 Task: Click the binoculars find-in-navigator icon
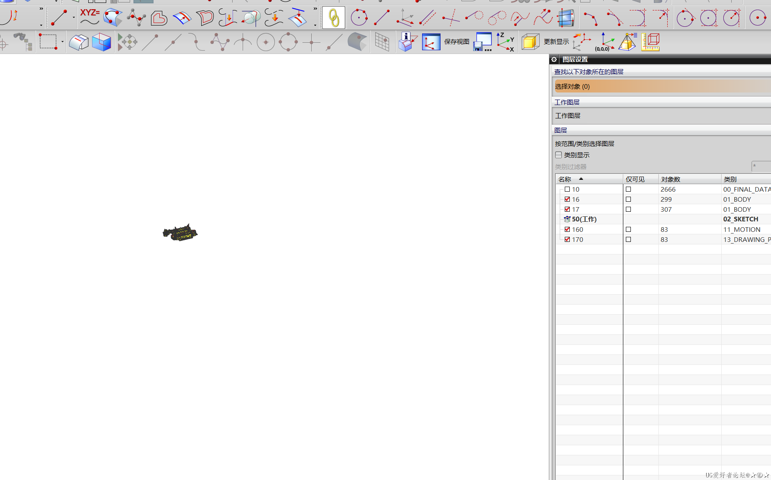(23, 42)
